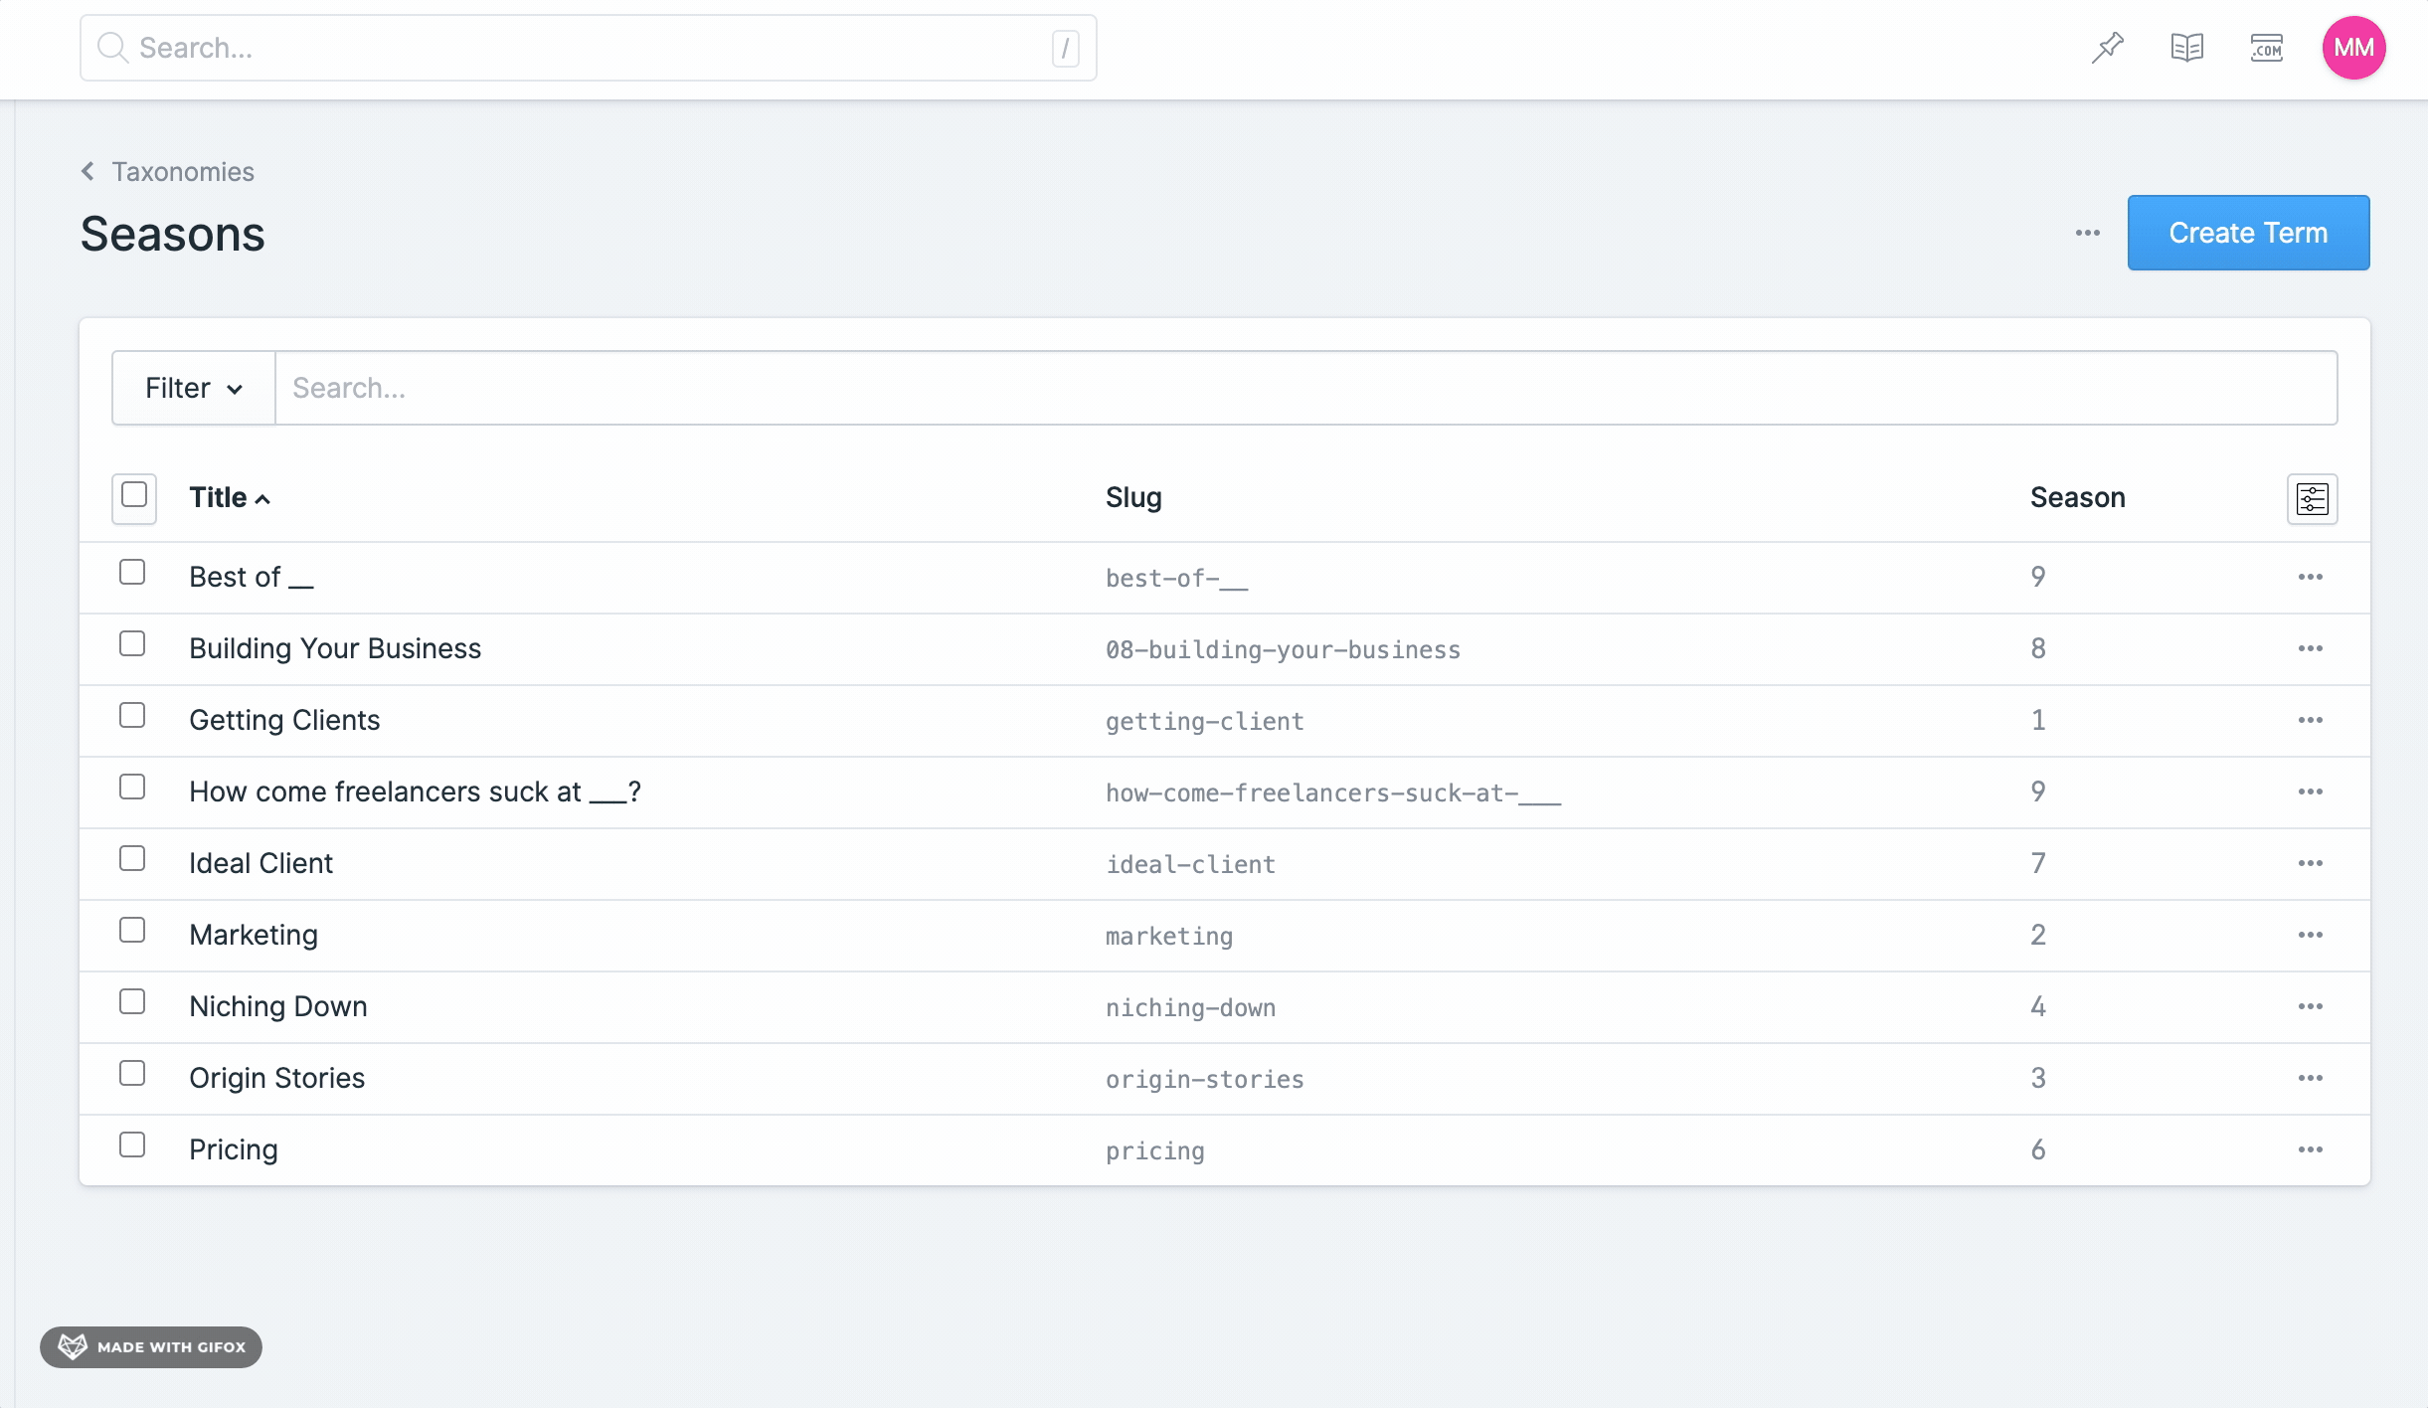Click the slash shortcut hint in search
The width and height of the screenshot is (2428, 1408).
pos(1065,48)
